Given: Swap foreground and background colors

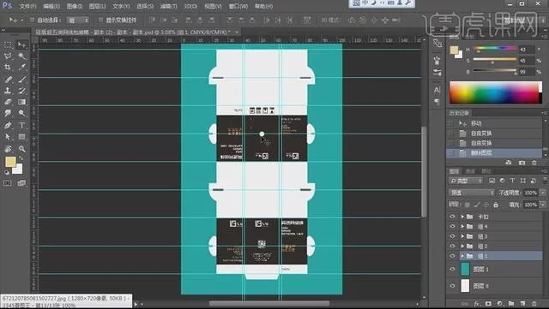Looking at the screenshot, I should click(x=21, y=158).
